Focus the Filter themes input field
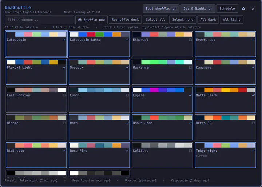Screen dimensions: 262x187 click(39, 20)
